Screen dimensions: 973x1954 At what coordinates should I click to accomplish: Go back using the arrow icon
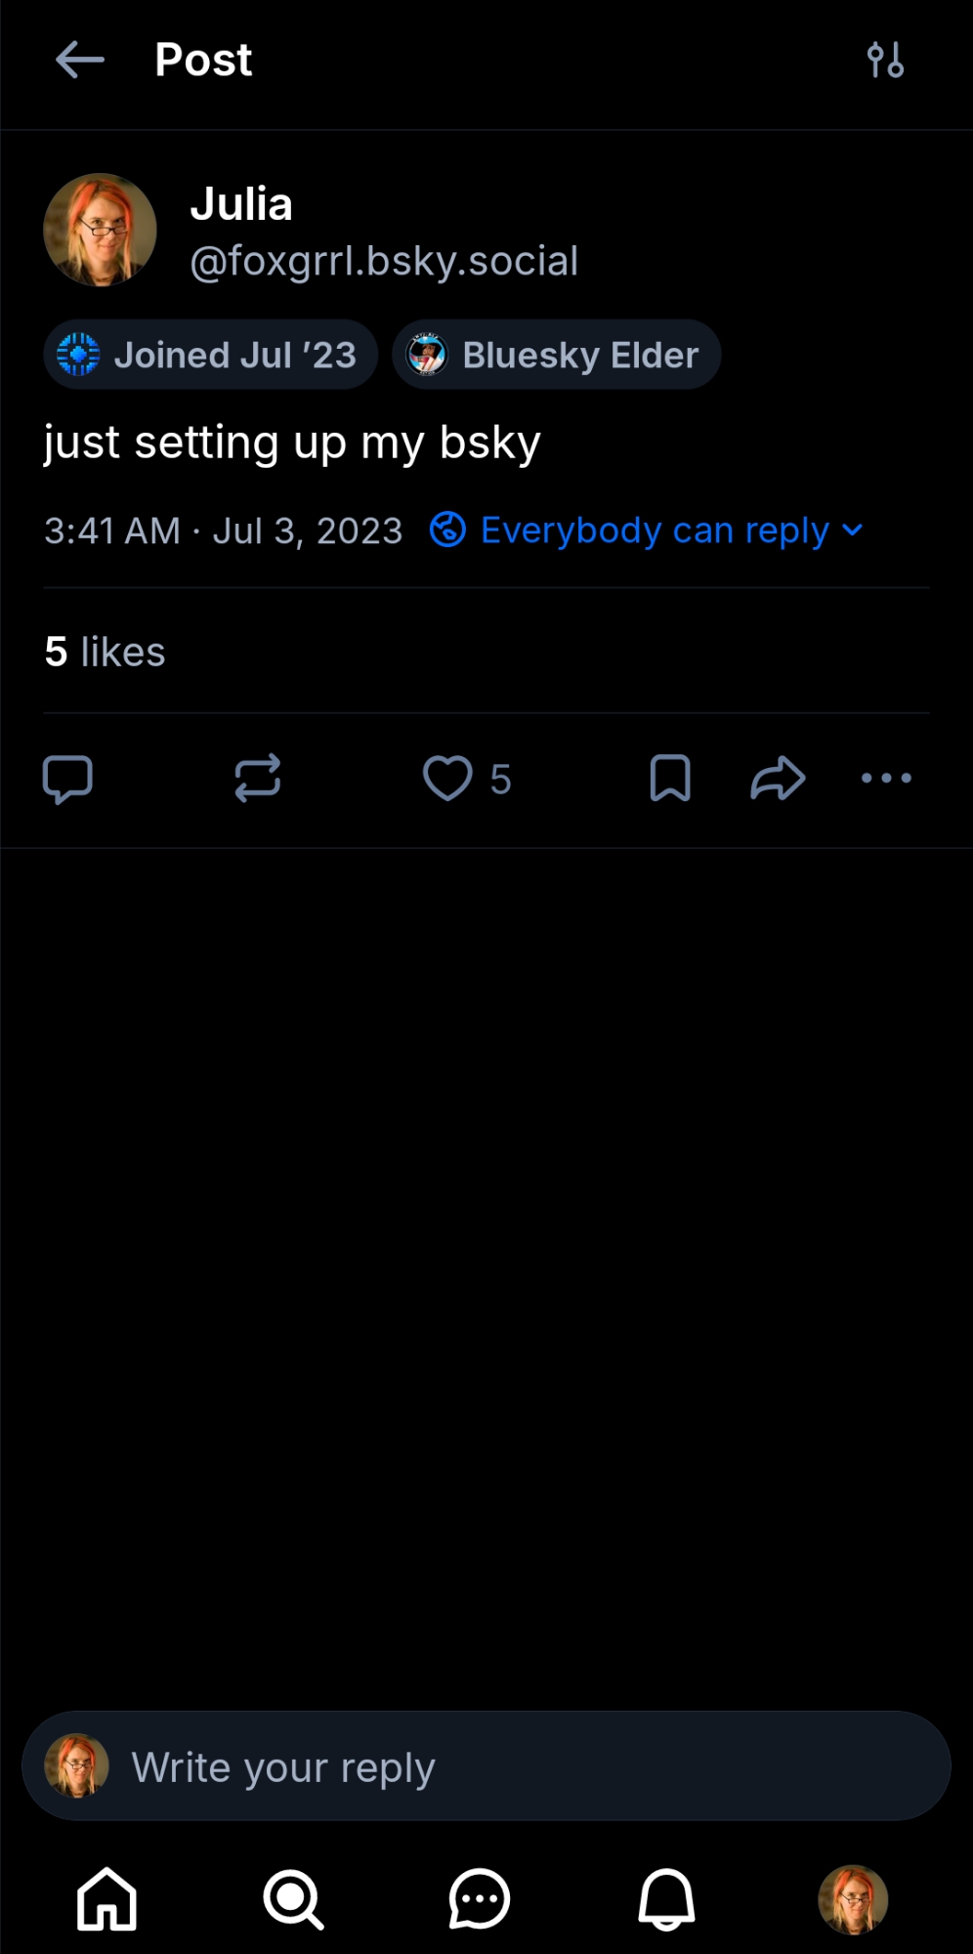[x=80, y=61]
